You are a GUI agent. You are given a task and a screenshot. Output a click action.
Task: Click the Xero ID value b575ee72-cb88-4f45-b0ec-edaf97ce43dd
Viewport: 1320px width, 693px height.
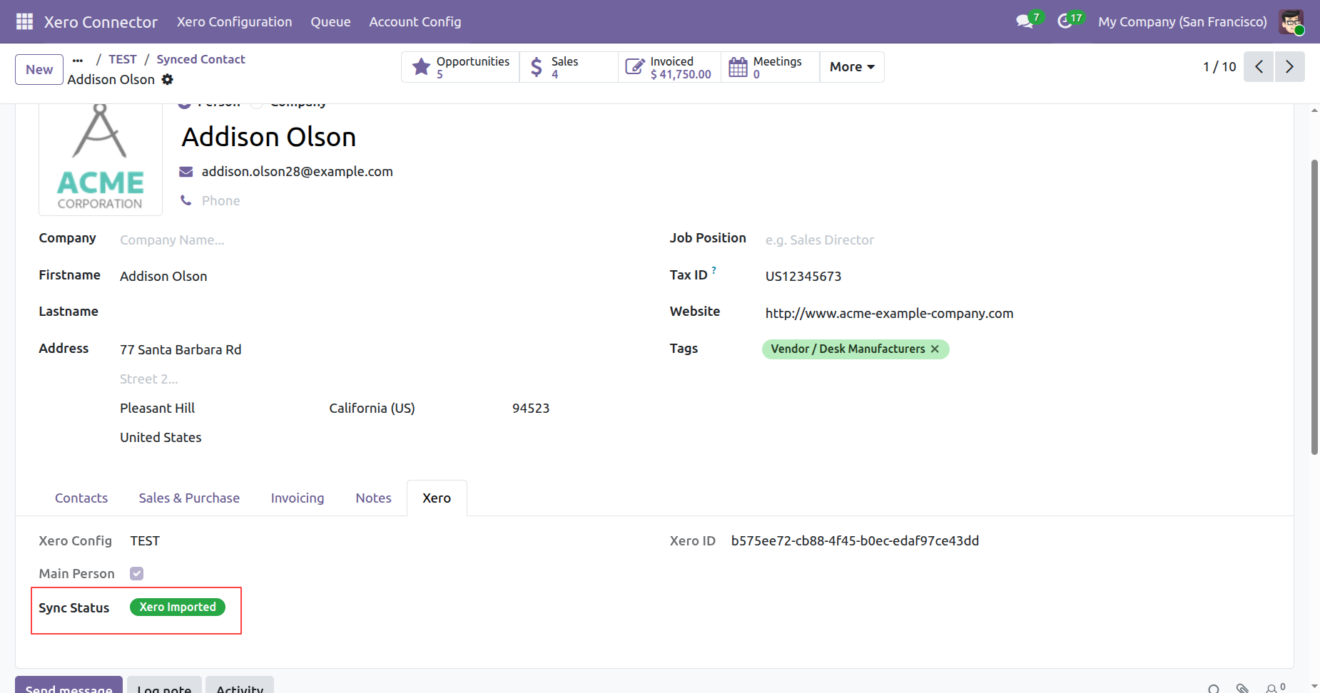pyautogui.click(x=855, y=541)
